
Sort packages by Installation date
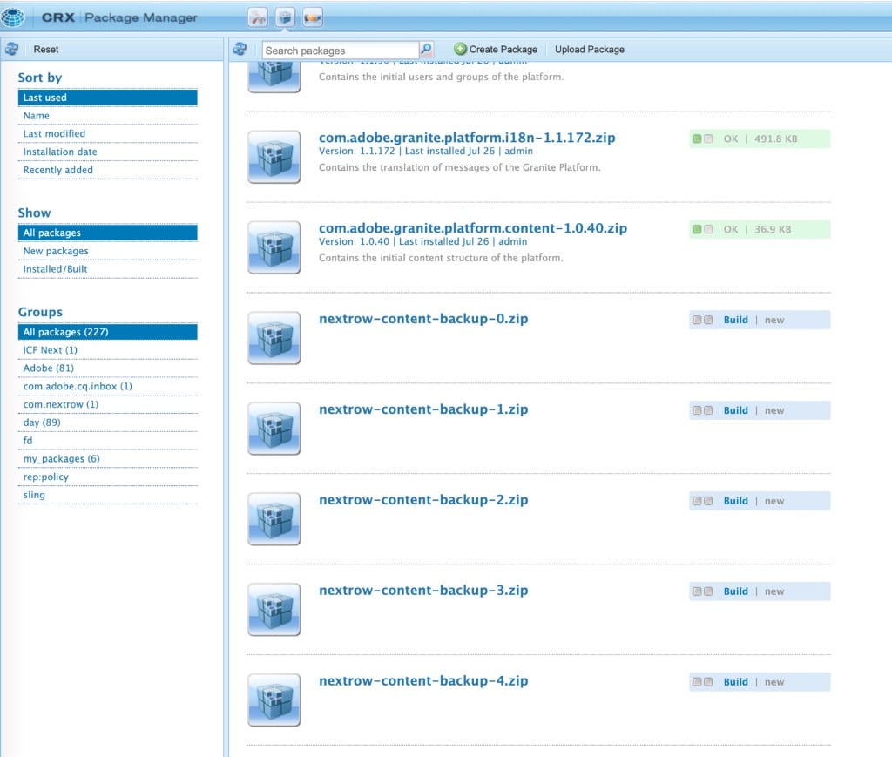click(107, 152)
